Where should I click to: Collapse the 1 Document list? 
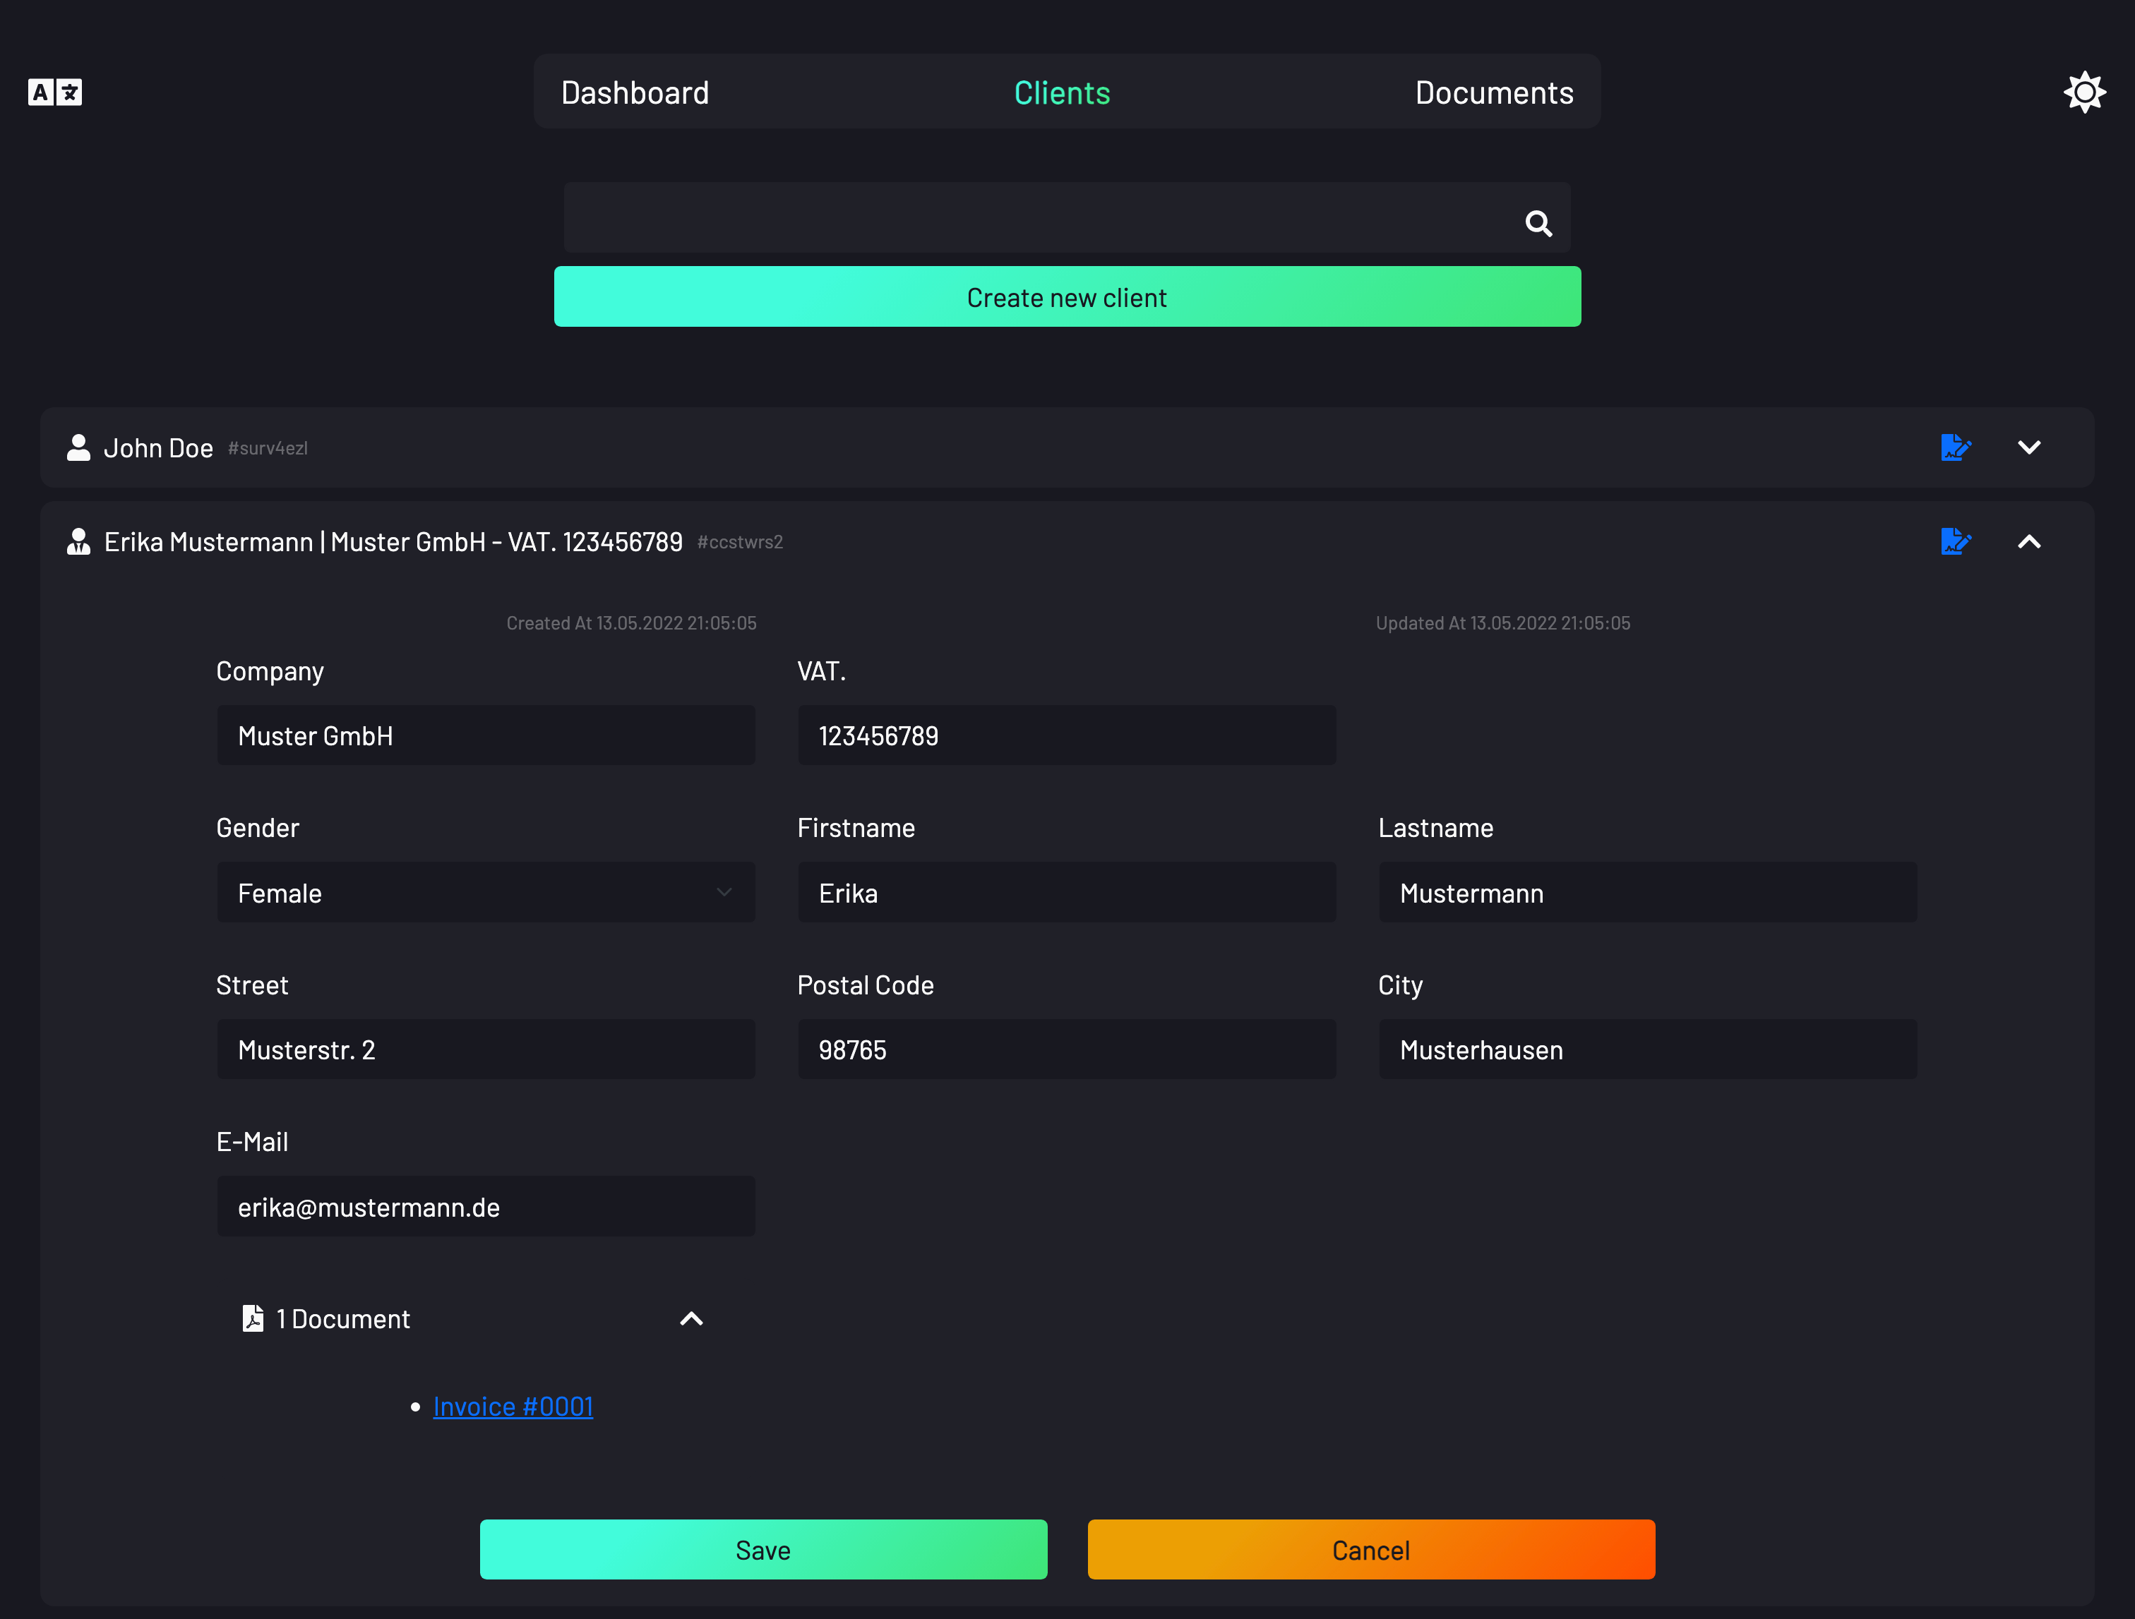coord(691,1318)
